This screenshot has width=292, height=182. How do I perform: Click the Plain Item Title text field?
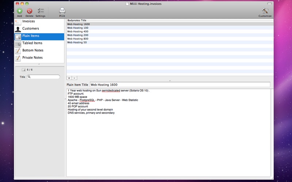click(180, 85)
